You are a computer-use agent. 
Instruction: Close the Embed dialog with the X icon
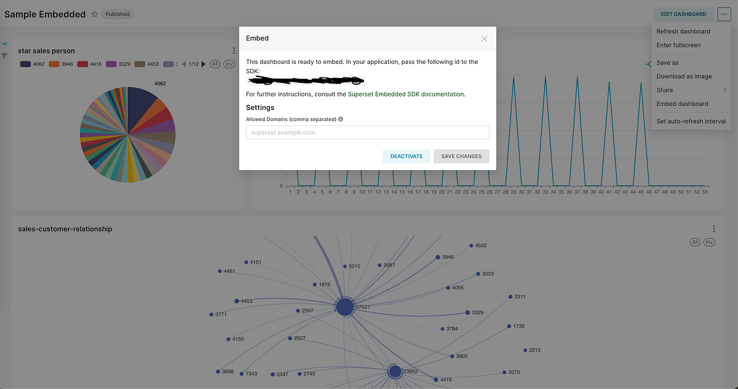[x=484, y=38]
